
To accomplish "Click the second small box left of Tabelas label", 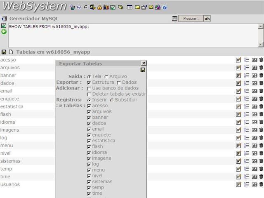I will coord(61,106).
